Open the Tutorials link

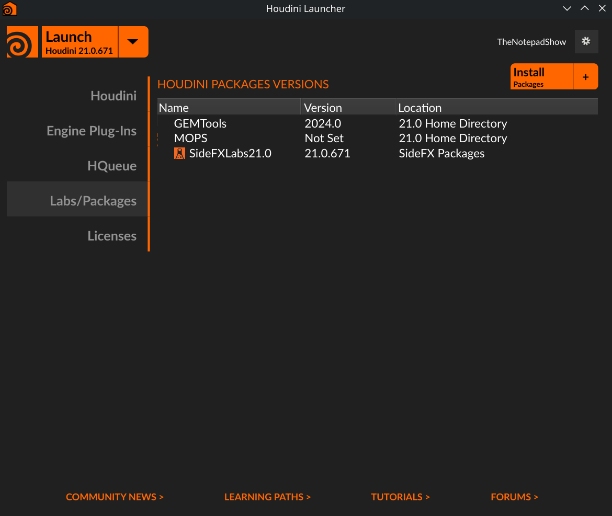(400, 497)
